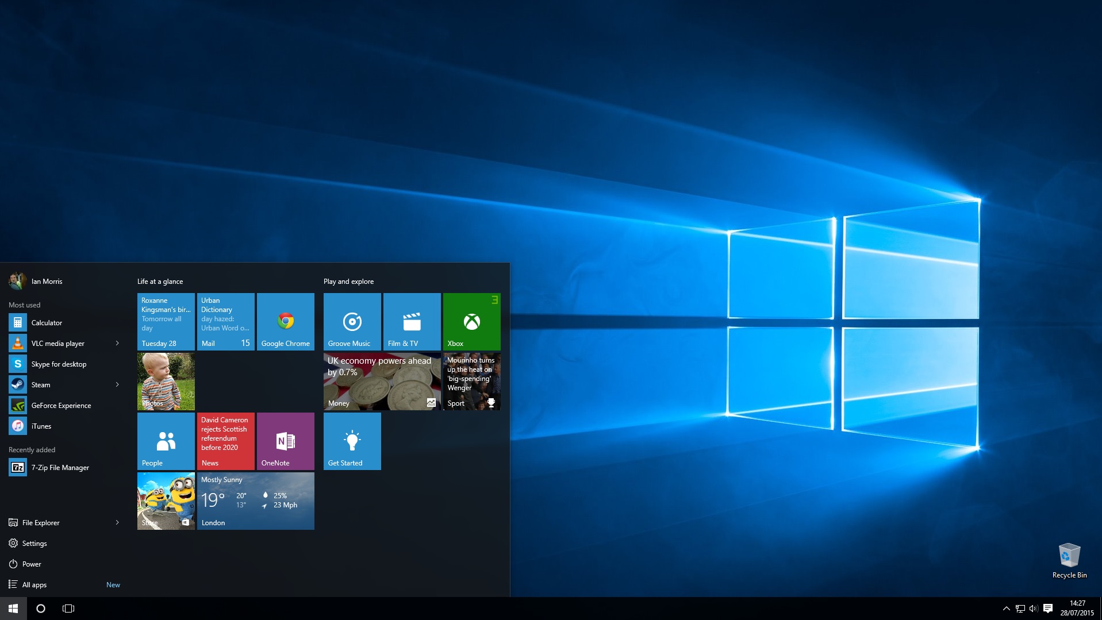Expand the File Explorer submenu arrow
Viewport: 1102px width, 620px height.
point(117,523)
